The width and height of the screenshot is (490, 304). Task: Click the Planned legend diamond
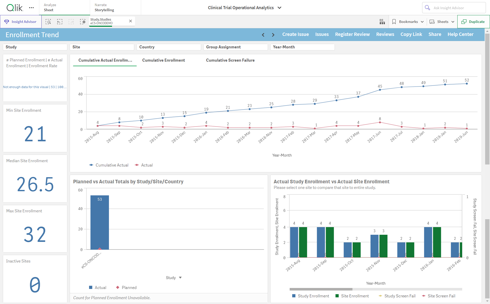118,287
